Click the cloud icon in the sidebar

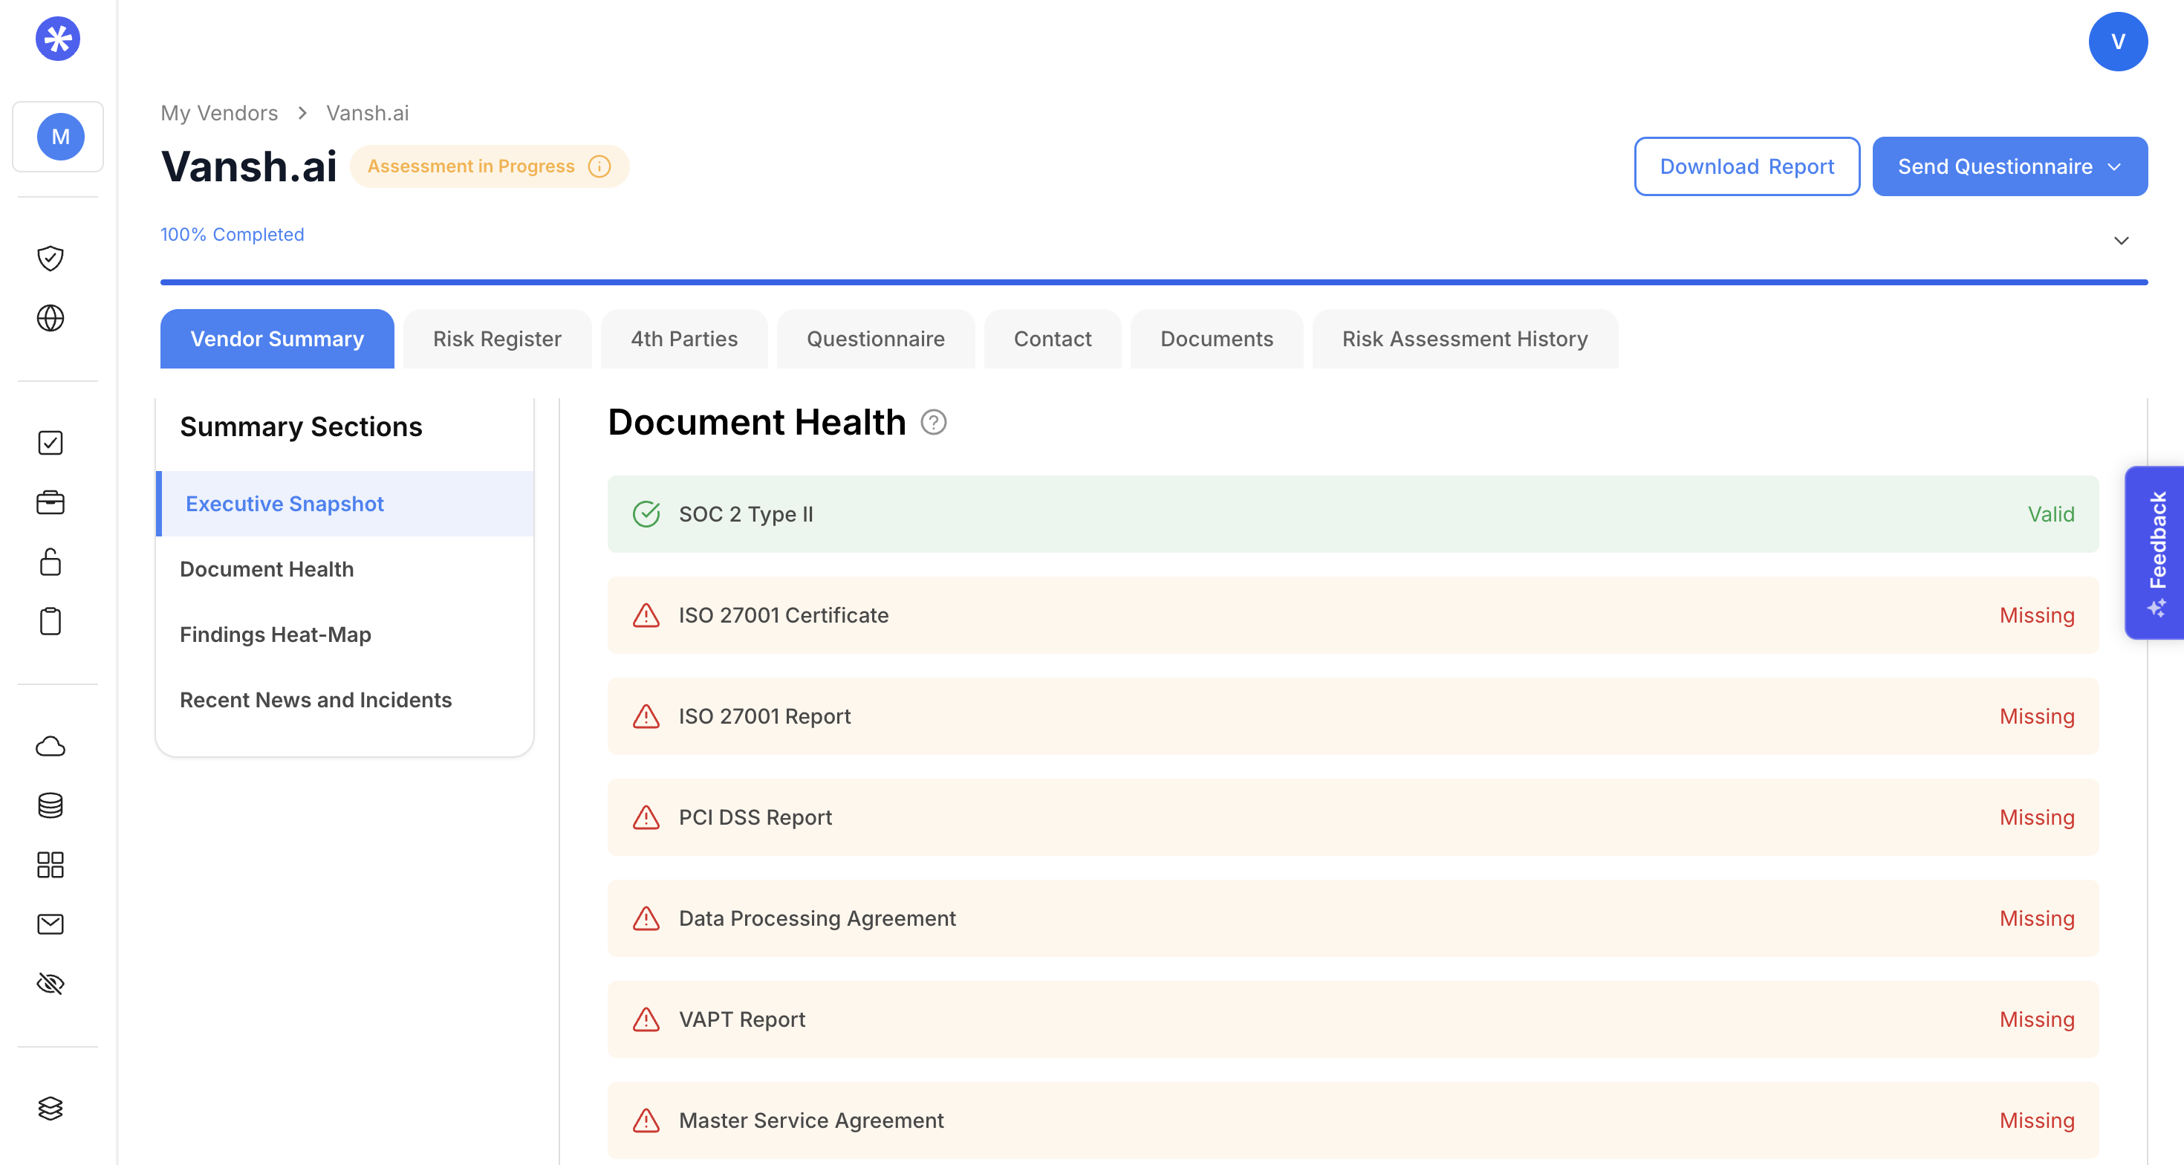click(51, 746)
